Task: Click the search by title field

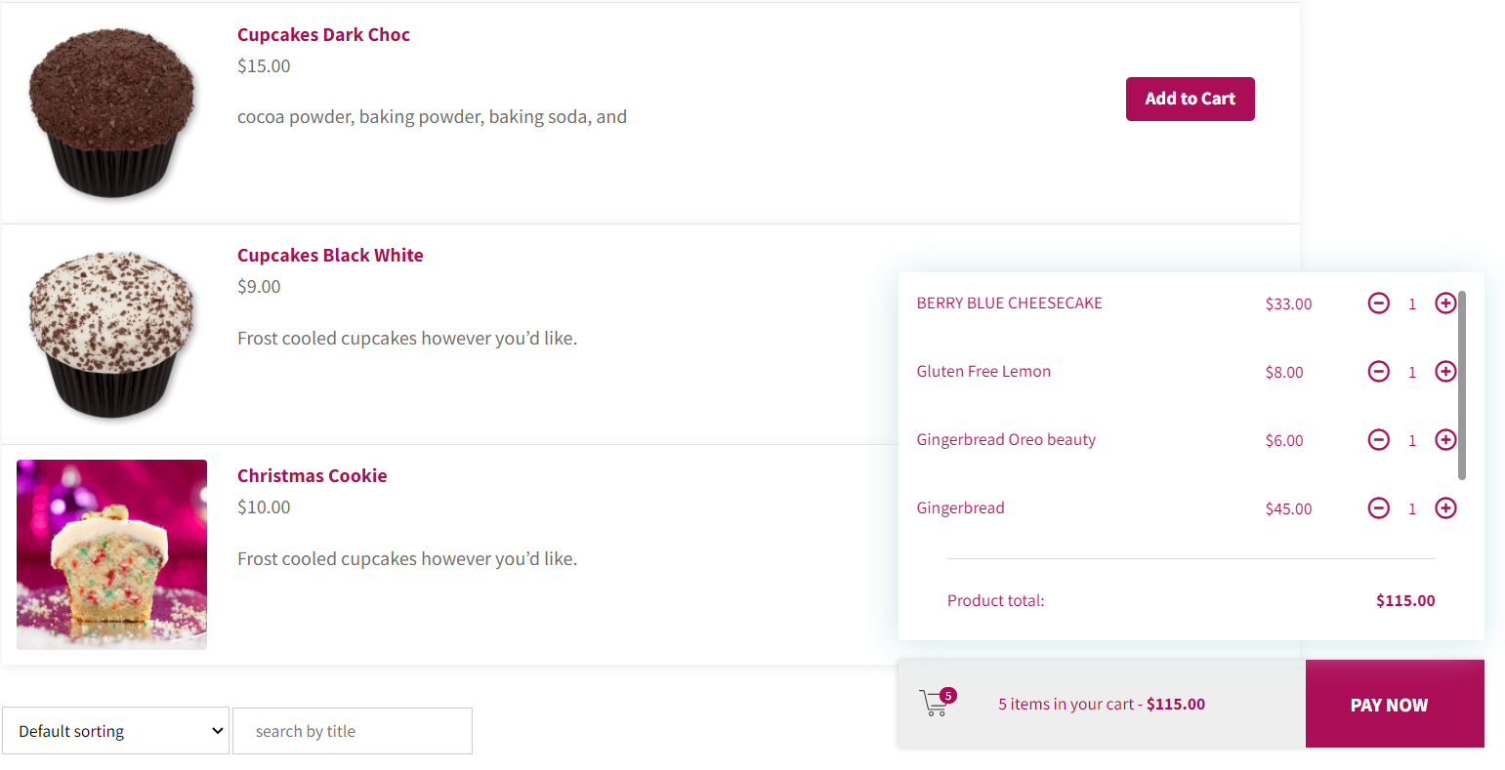Action: pyautogui.click(x=353, y=731)
